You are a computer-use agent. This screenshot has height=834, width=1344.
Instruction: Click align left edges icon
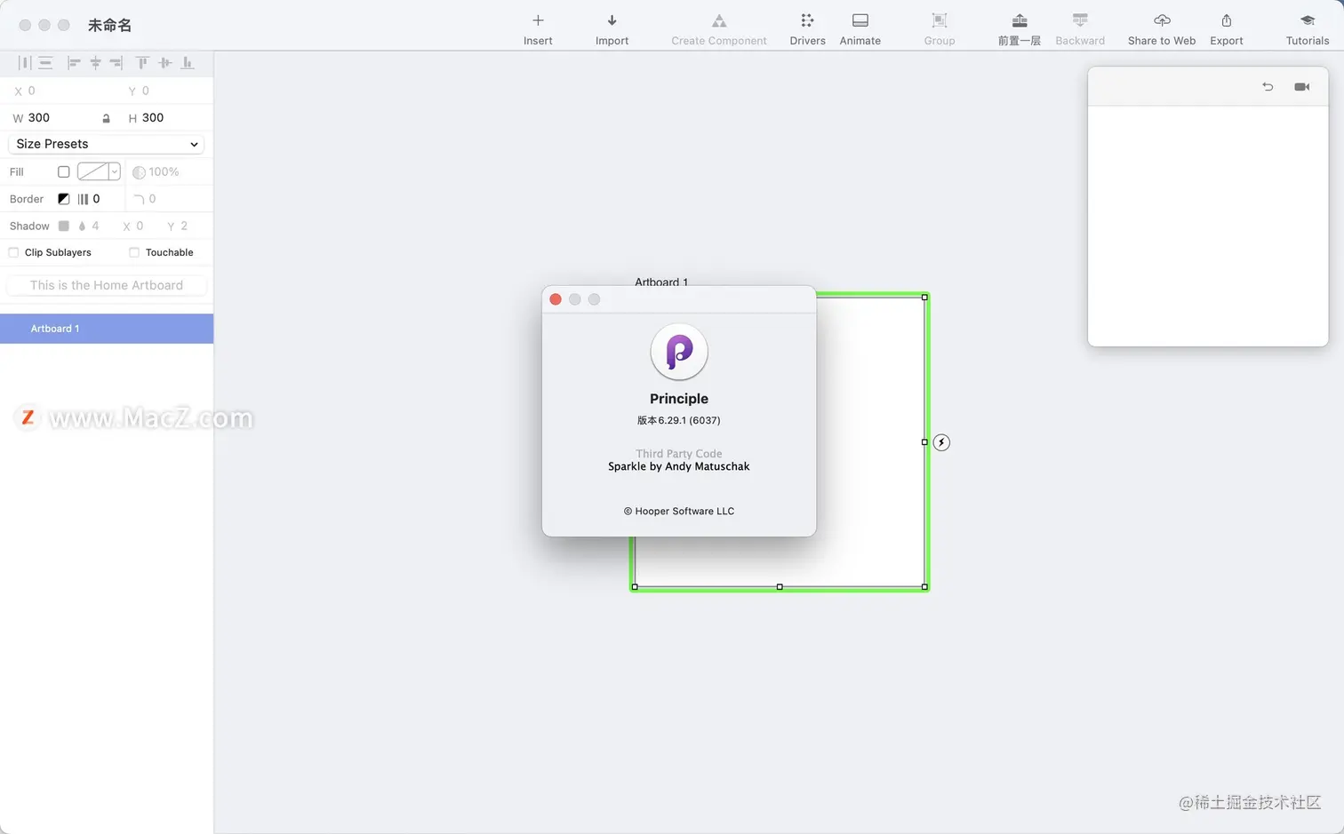pos(74,62)
